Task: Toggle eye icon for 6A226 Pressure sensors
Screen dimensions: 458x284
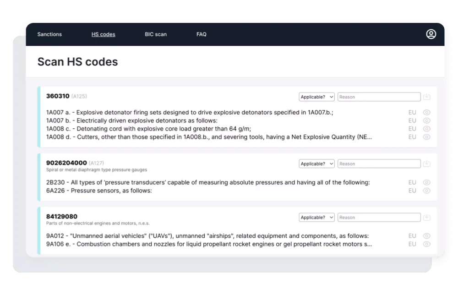Action: coord(427,191)
